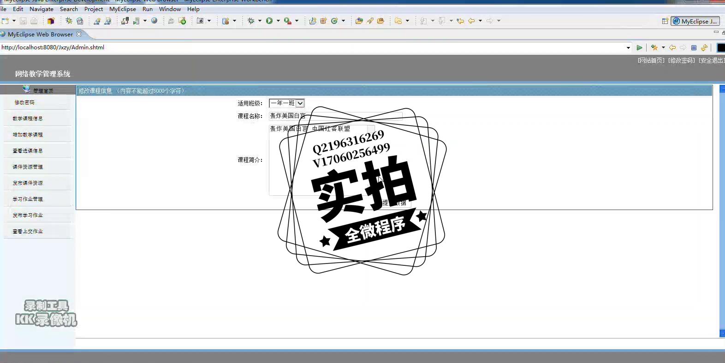This screenshot has height=363, width=725.
Task: Open the MyEclipse menu
Action: point(123,9)
